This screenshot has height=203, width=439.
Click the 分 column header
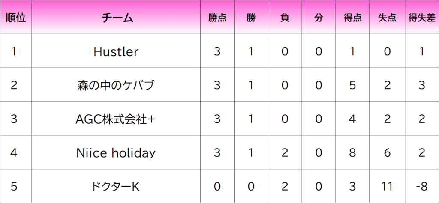(x=318, y=18)
